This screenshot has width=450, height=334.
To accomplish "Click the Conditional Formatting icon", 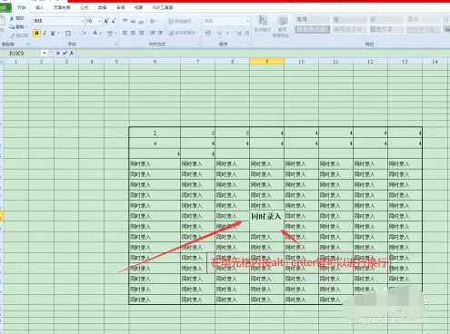I will 263,25.
